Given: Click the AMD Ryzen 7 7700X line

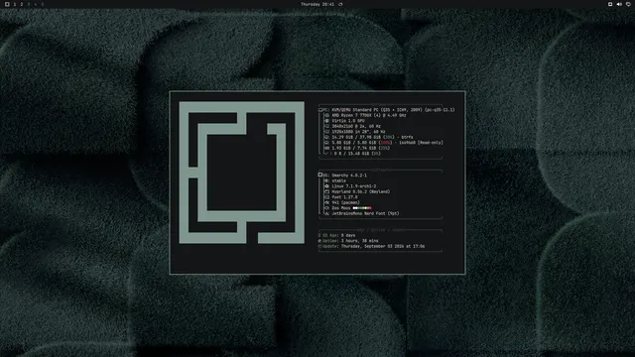Looking at the screenshot, I should pos(365,115).
